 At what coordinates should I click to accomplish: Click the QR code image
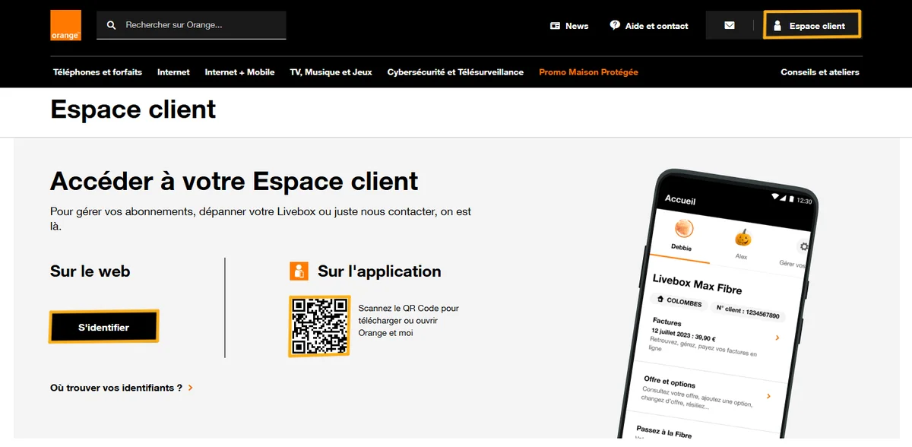coord(319,326)
